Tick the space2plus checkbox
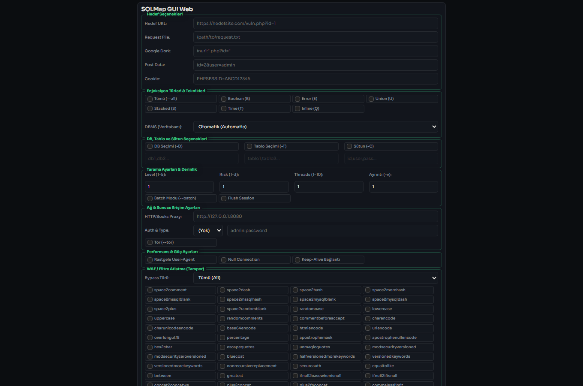The width and height of the screenshot is (583, 386). [x=150, y=309]
